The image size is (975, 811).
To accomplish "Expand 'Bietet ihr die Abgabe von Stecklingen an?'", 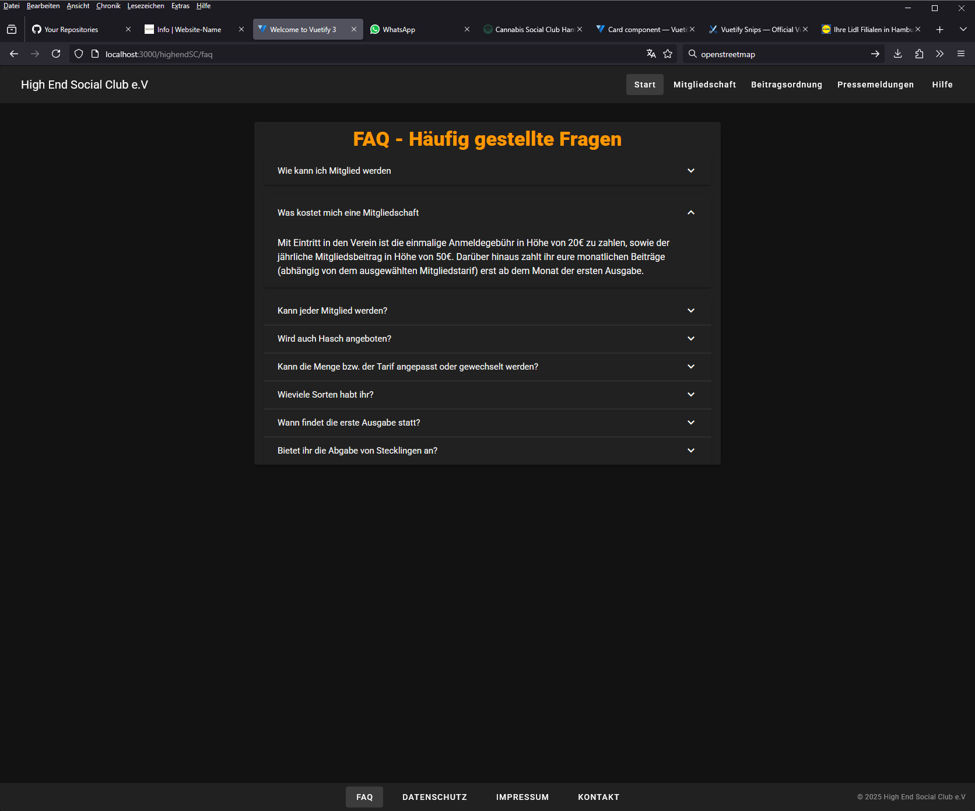I will coord(487,451).
